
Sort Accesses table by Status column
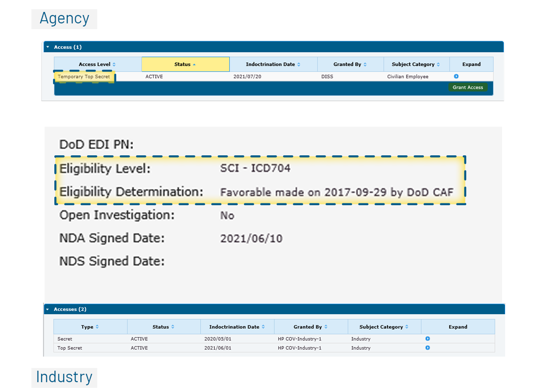(x=164, y=327)
